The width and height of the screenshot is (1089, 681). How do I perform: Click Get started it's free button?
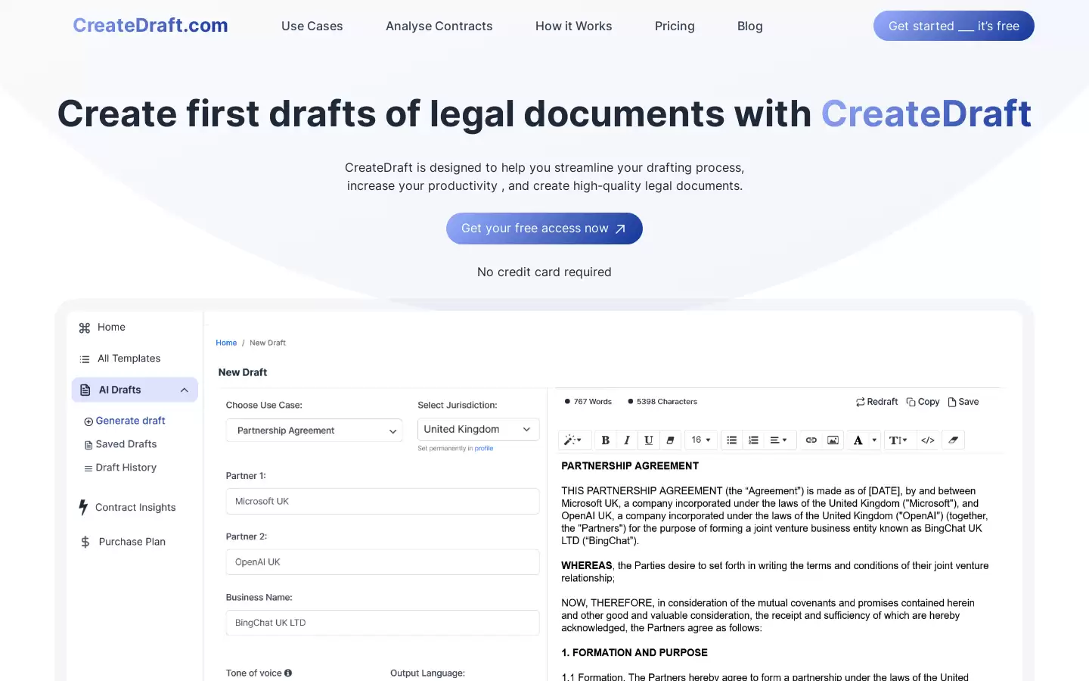coord(954,26)
